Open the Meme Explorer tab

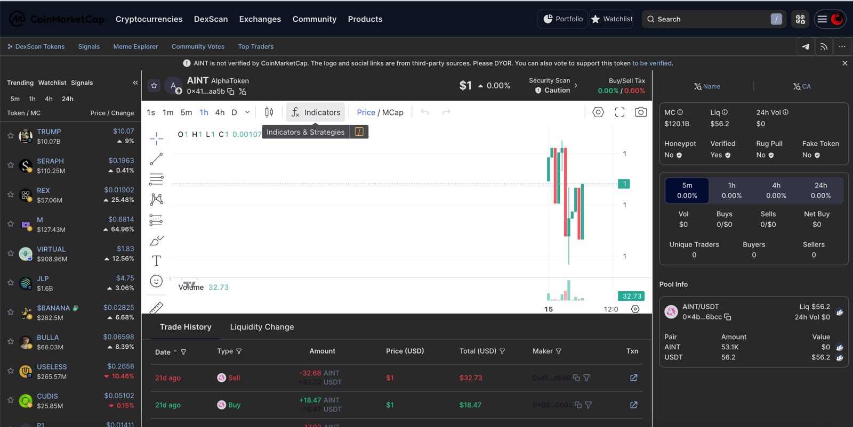coord(135,47)
